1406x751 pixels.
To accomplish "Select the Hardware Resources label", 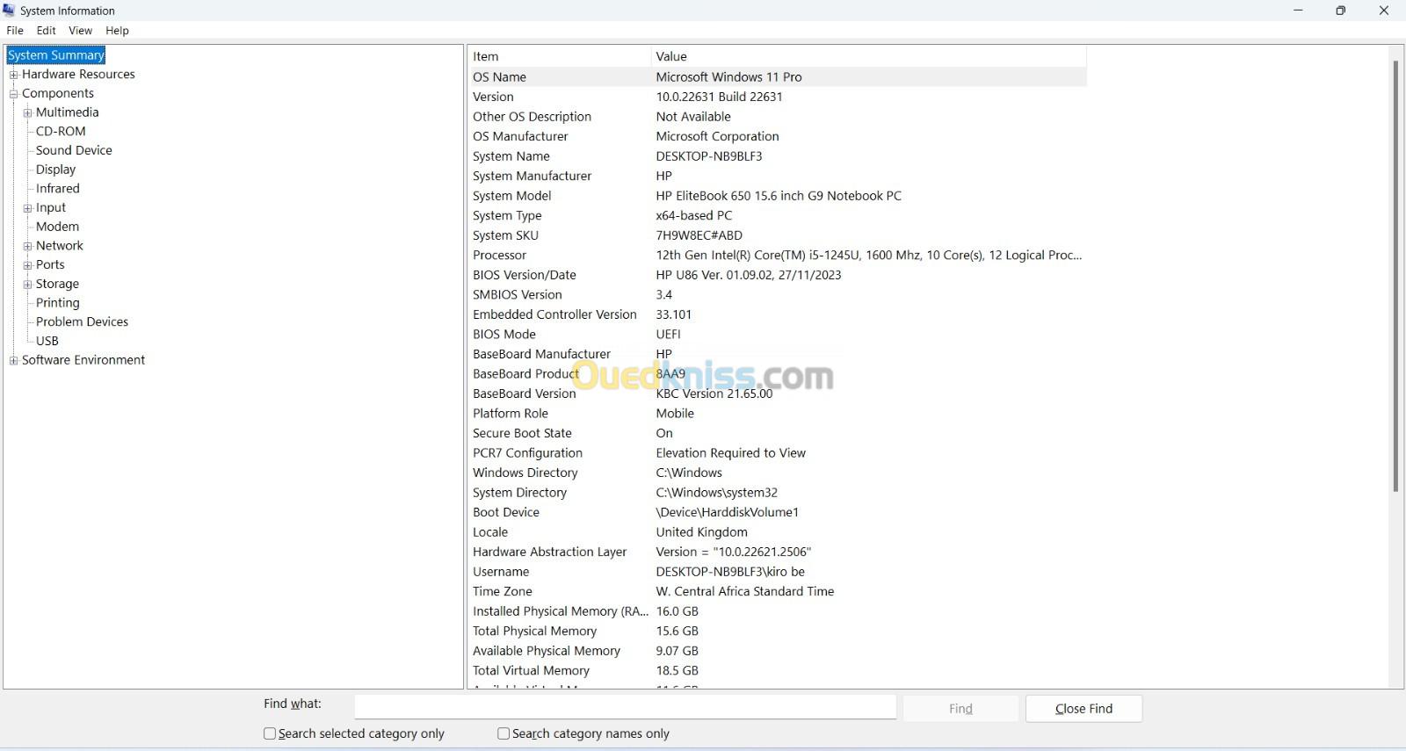I will pos(78,75).
